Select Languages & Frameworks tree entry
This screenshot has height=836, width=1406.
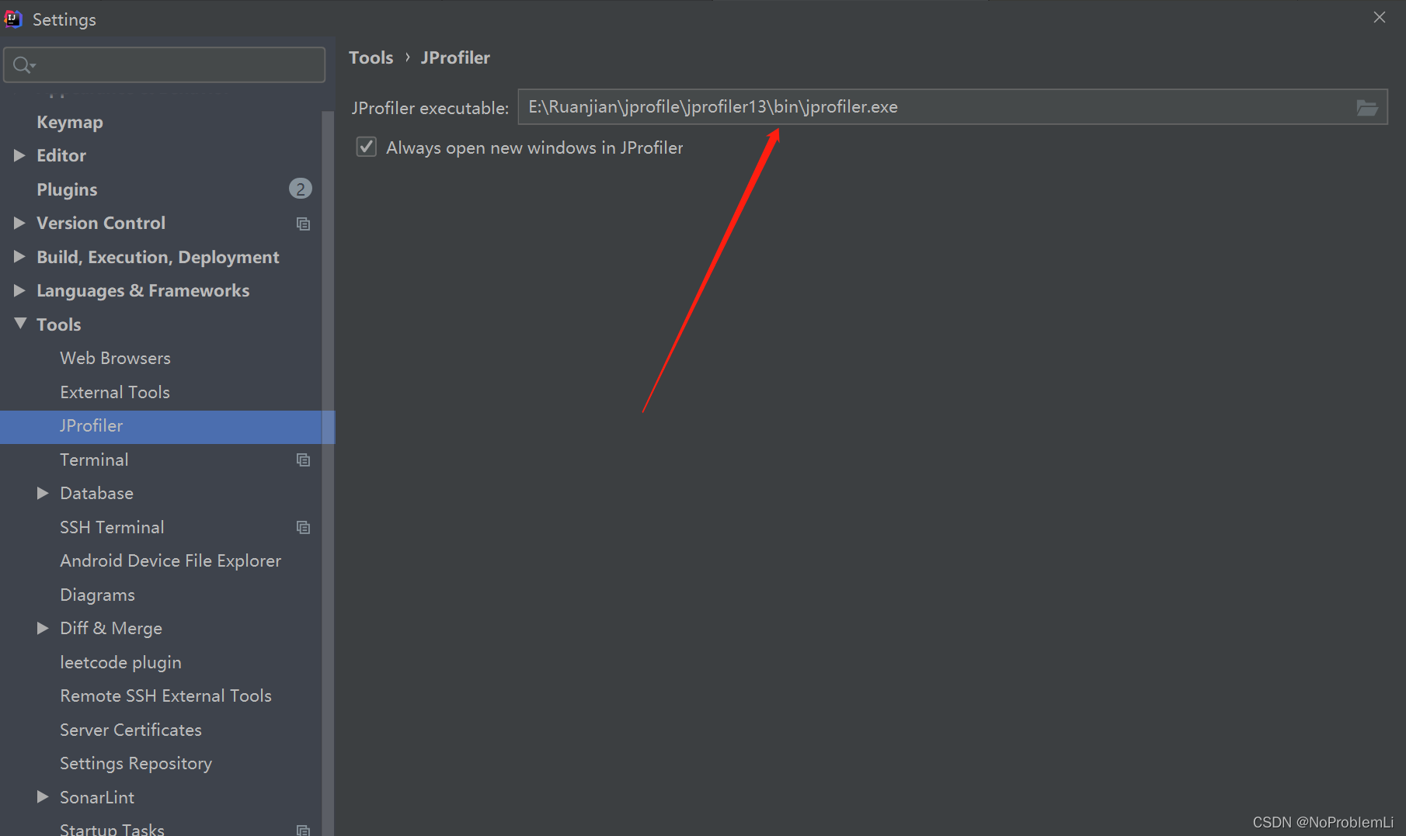143,291
